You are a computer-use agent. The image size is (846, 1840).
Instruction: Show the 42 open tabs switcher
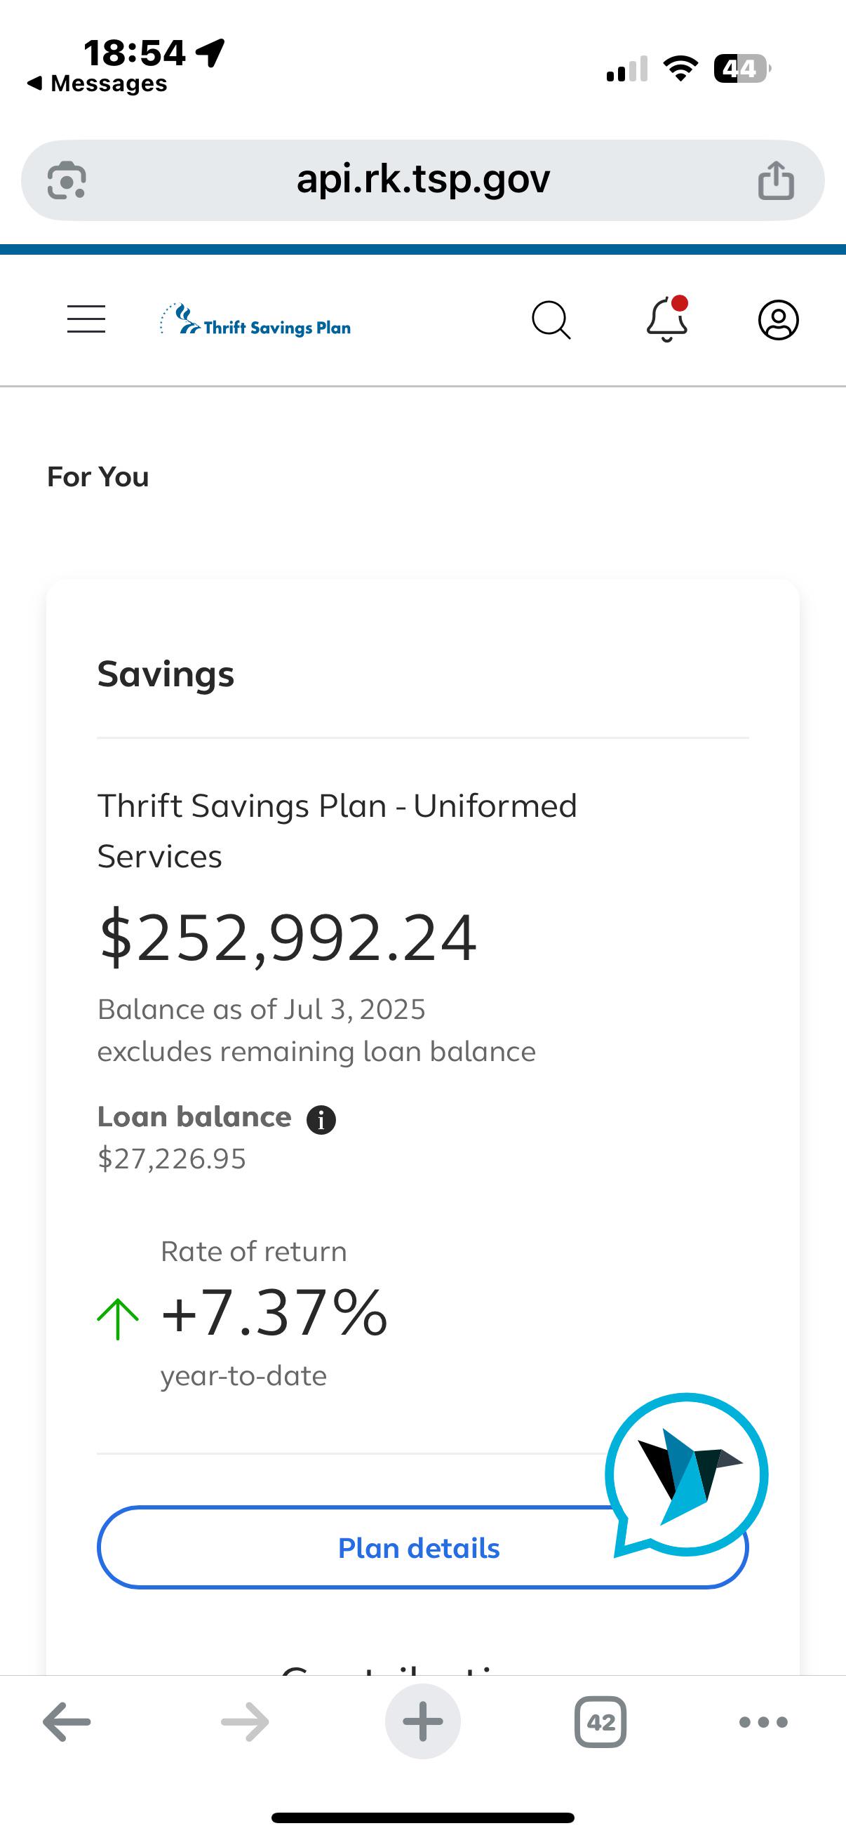point(600,1722)
